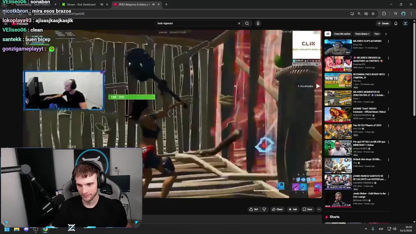This screenshot has width=416, height=234.
Task: Click the Ask button
Action: point(293,209)
